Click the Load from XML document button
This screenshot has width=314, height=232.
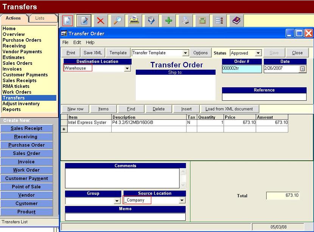click(x=229, y=109)
